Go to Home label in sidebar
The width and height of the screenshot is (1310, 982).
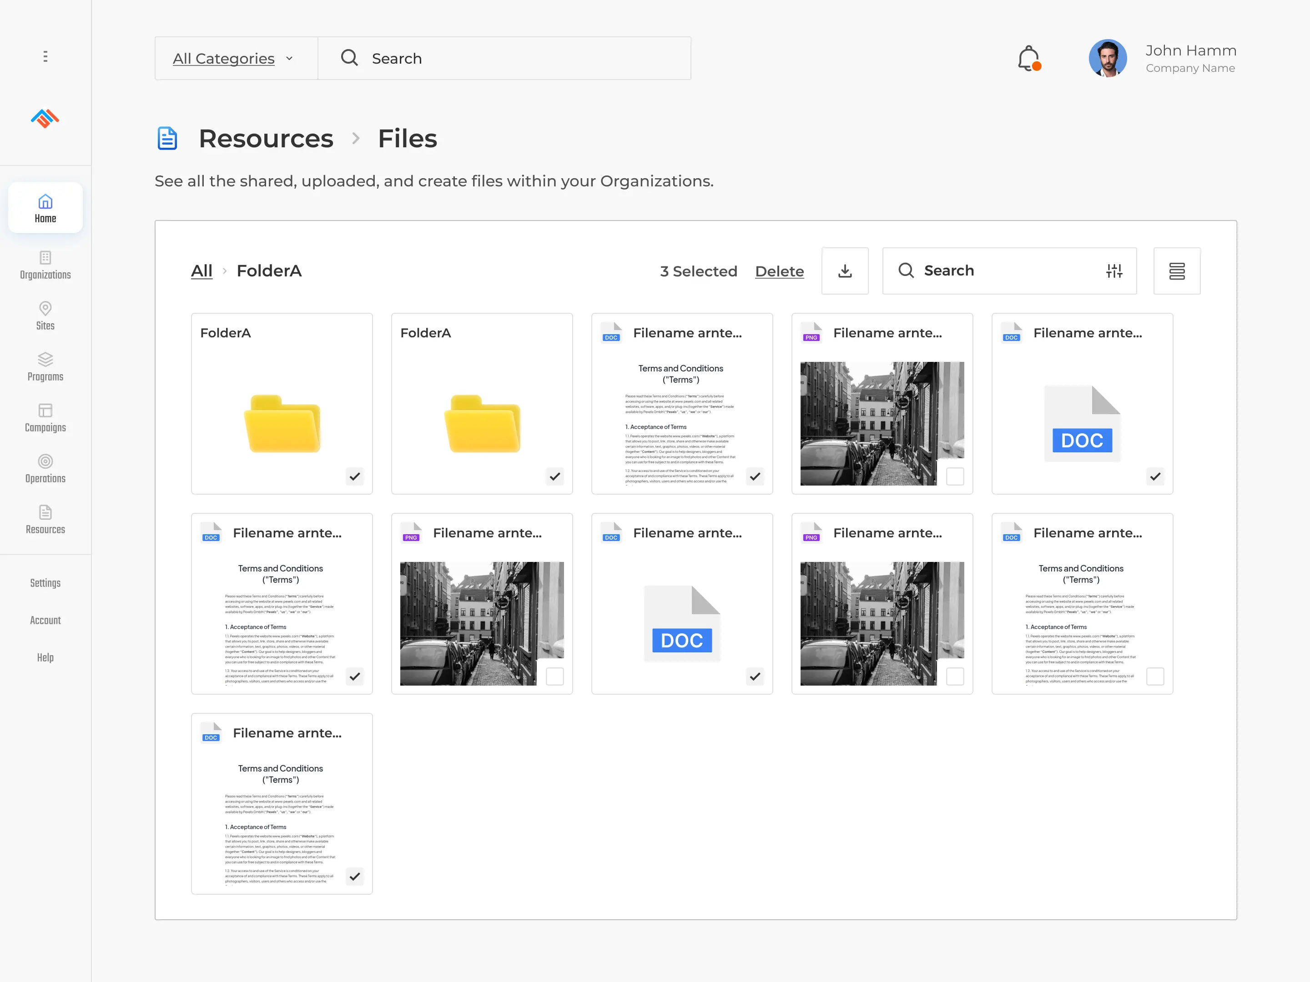(x=45, y=218)
